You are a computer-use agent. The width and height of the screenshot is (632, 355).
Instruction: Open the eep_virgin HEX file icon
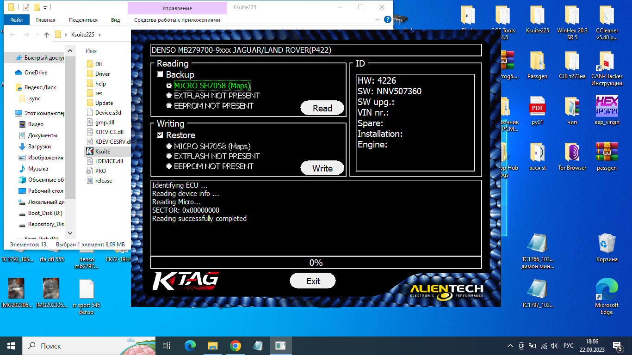(607, 107)
